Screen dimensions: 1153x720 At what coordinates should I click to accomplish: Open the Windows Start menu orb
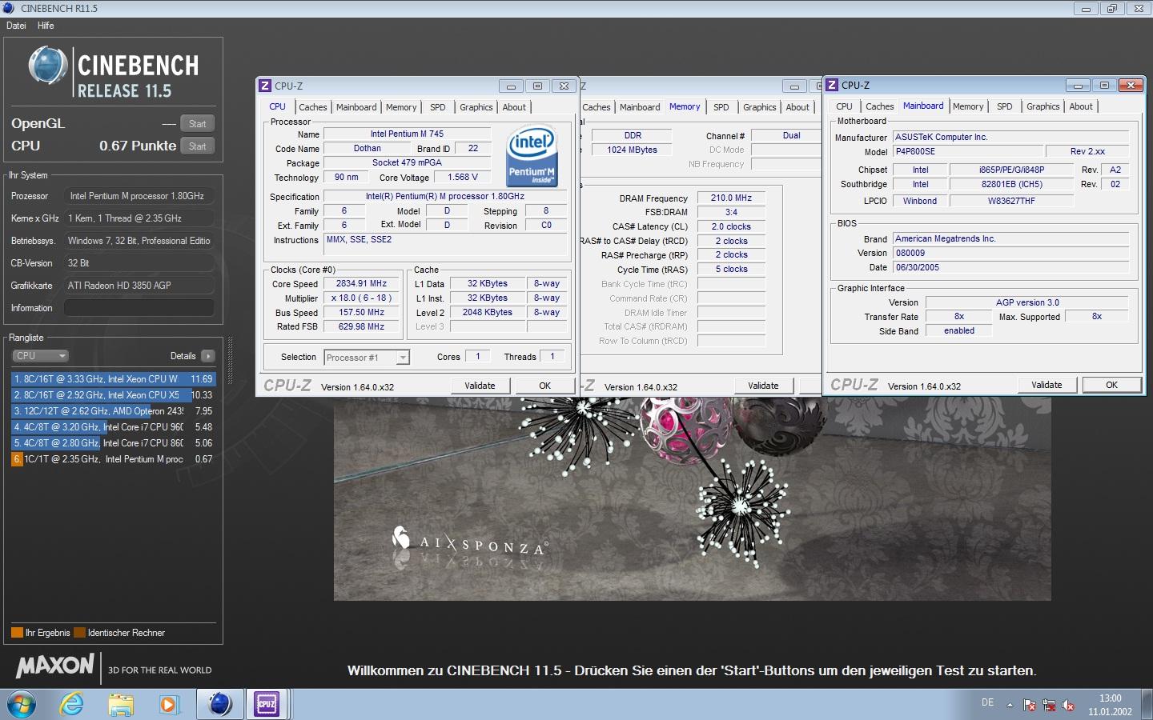coord(22,704)
